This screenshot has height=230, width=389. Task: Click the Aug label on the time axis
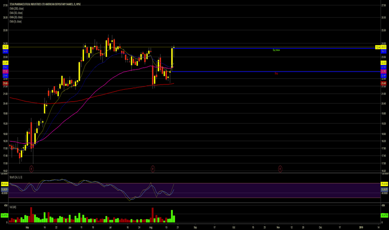coord(151,227)
